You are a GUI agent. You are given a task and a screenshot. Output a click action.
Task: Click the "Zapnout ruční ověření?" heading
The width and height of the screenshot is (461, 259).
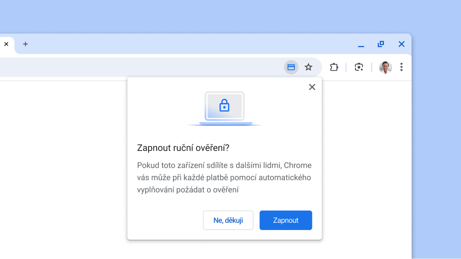(183, 148)
